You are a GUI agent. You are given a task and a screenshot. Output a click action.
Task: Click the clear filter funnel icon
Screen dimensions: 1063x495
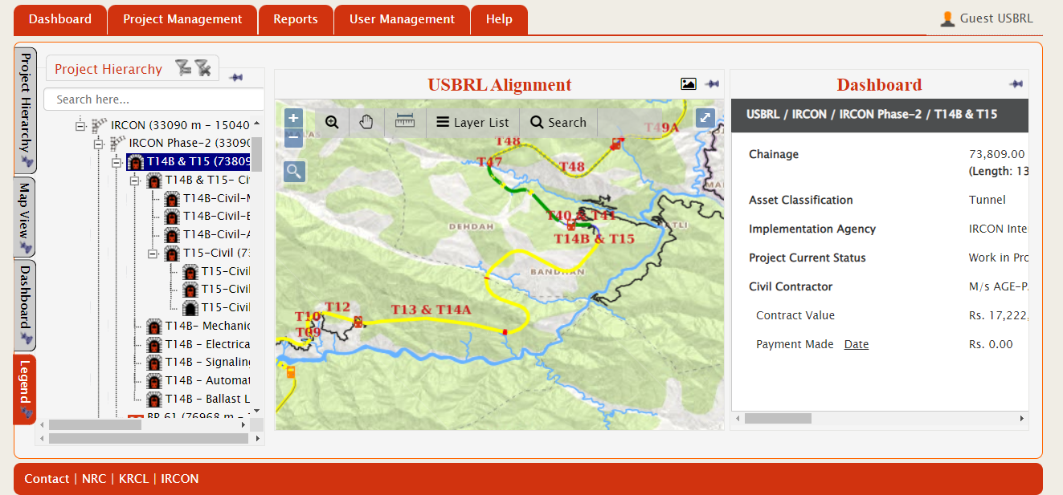[x=202, y=68]
